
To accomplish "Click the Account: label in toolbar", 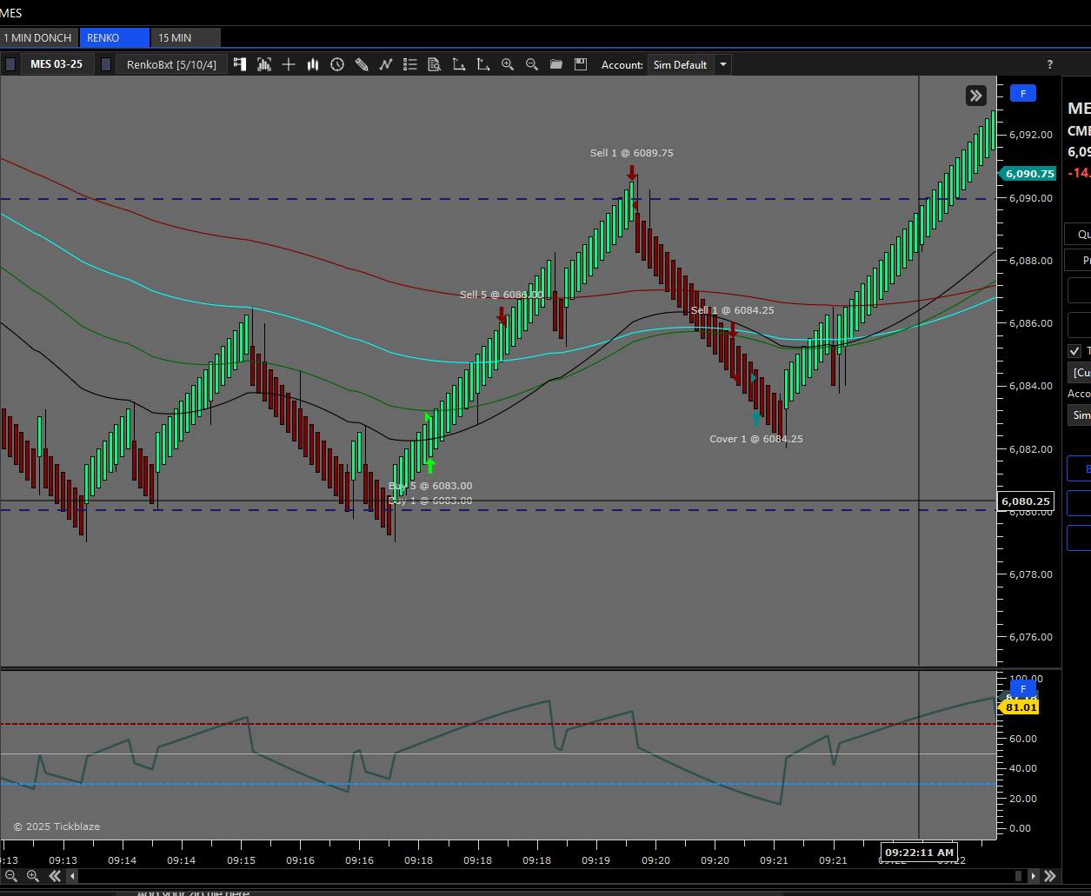I will pos(622,65).
